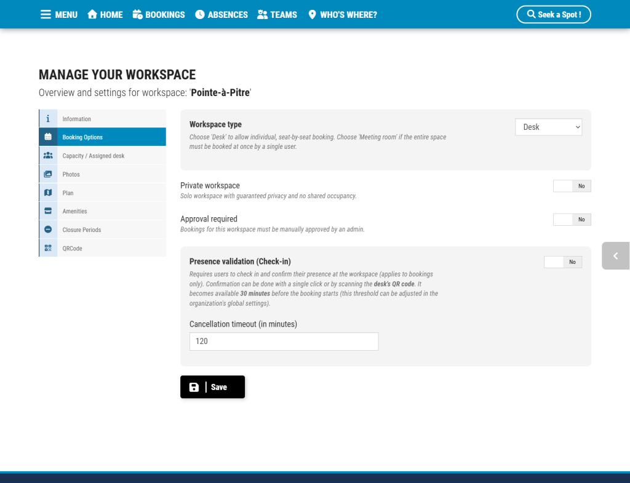Click the Bookings calendar icon

137,15
